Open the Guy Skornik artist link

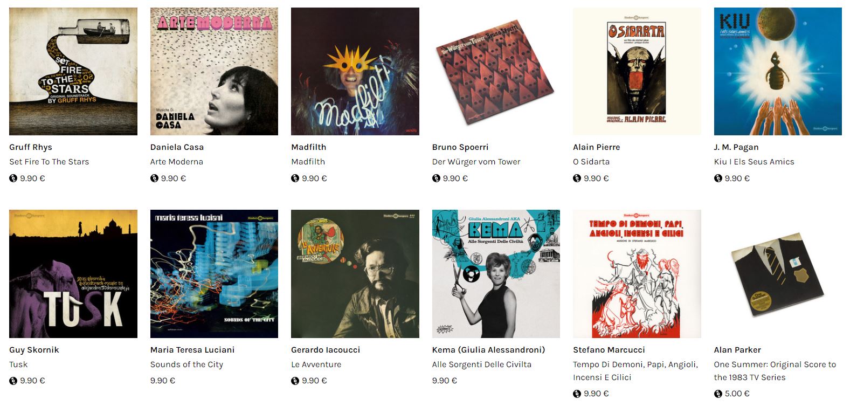pos(34,350)
